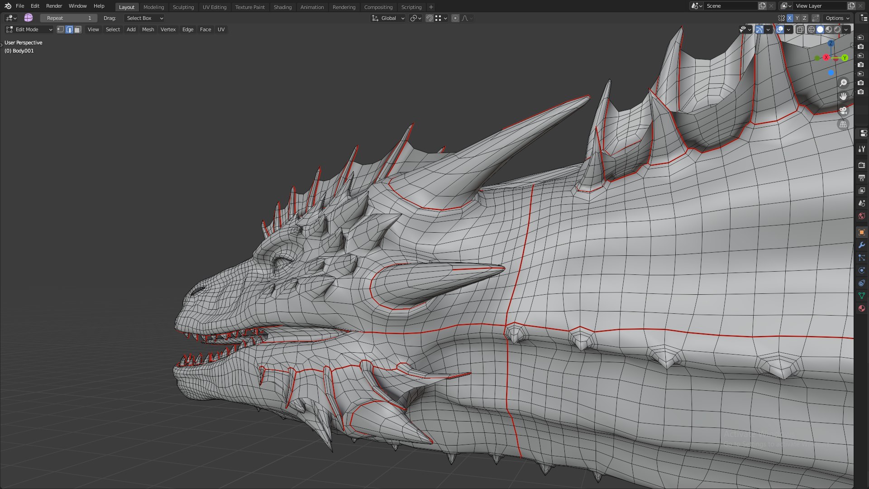The image size is (869, 489).
Task: Open the Global orientation dropdown
Action: coord(388,18)
